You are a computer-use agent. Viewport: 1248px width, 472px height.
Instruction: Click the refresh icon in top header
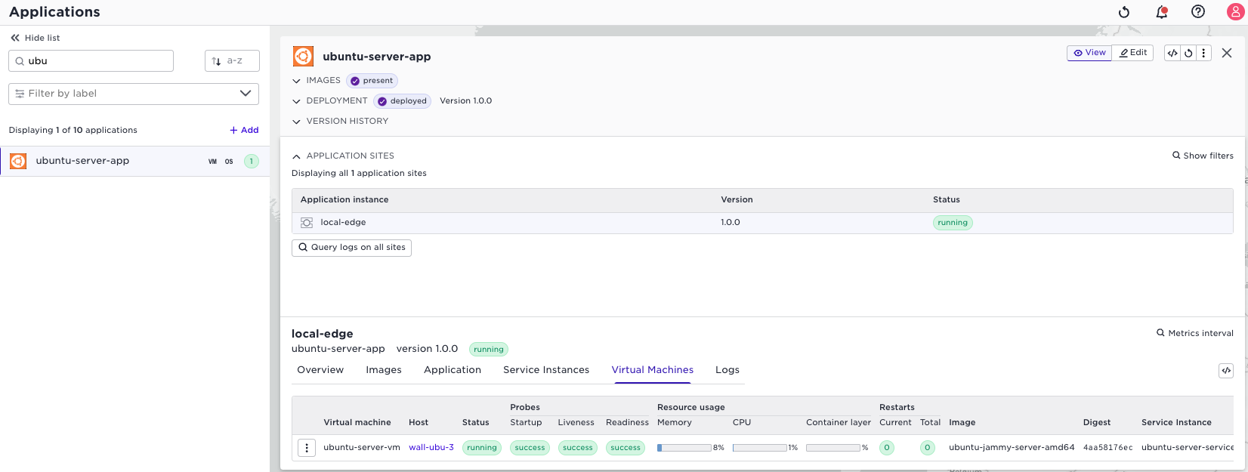[x=1124, y=12]
